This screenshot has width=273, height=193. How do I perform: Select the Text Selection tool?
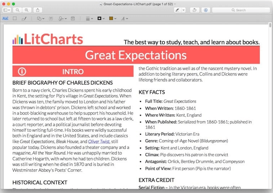pyautogui.click(x=5, y=18)
